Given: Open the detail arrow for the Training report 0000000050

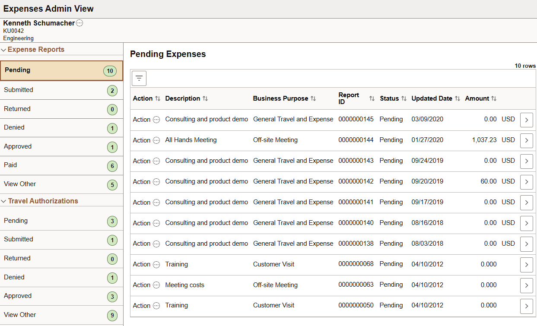Looking at the screenshot, I should point(526,305).
